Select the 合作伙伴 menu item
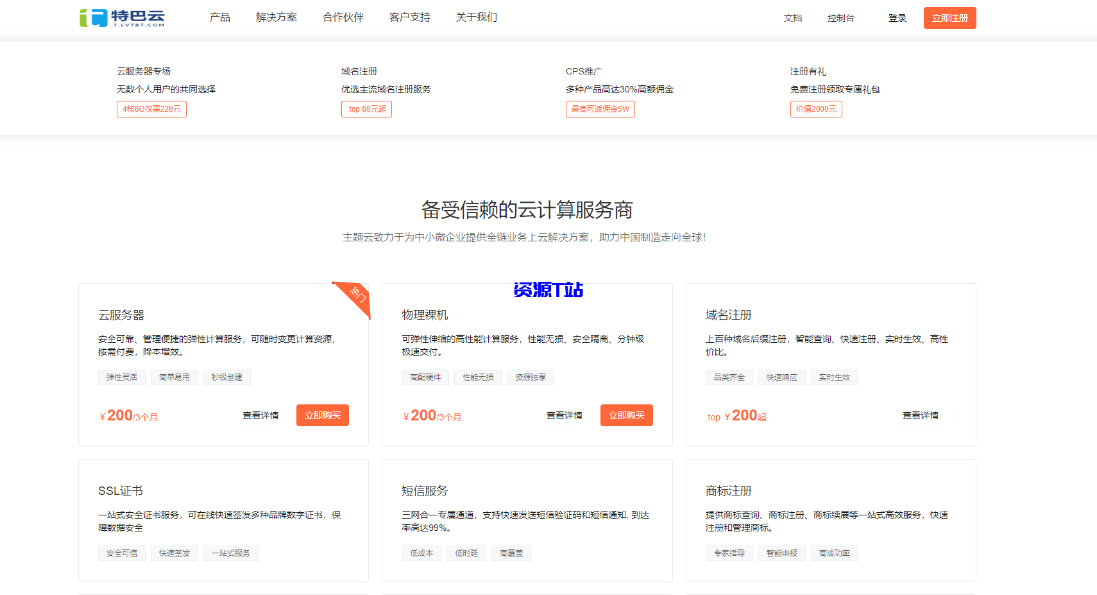 [x=343, y=17]
